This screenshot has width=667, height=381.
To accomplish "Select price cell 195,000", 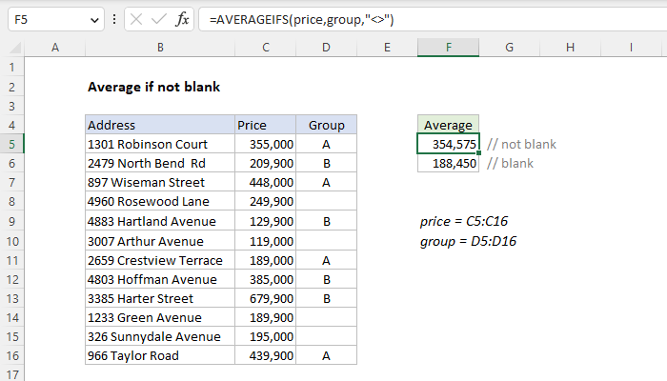I will click(266, 337).
